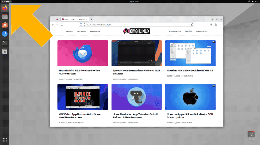
Task: Click '10 COMMENTS' under Apple Silicon article
Action: click(187, 123)
